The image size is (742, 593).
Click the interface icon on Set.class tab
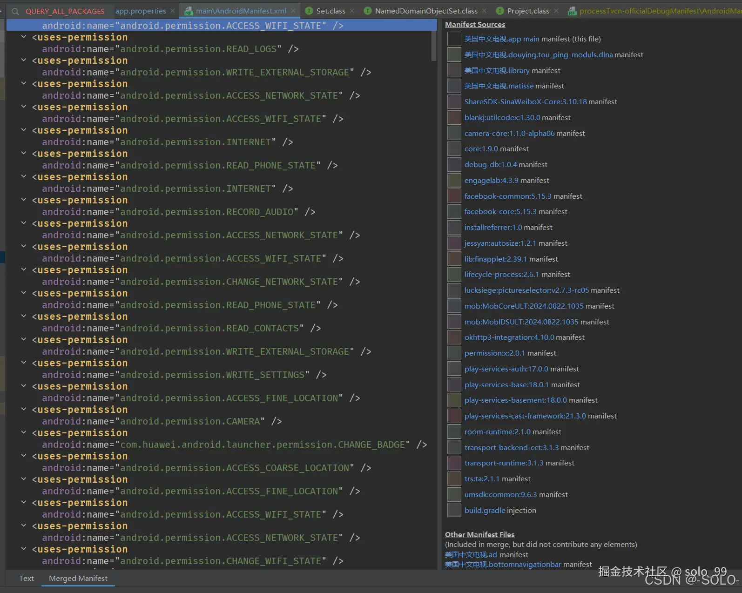tap(309, 11)
